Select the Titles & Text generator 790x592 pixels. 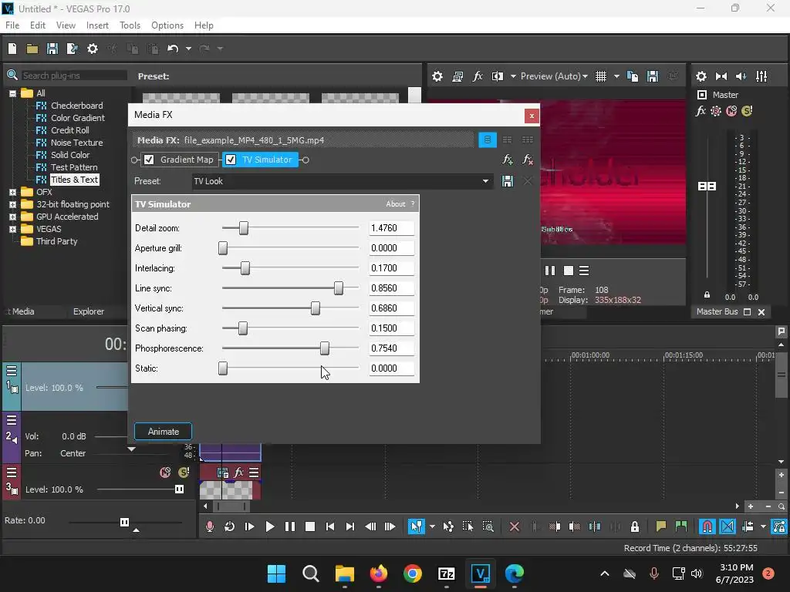[74, 180]
